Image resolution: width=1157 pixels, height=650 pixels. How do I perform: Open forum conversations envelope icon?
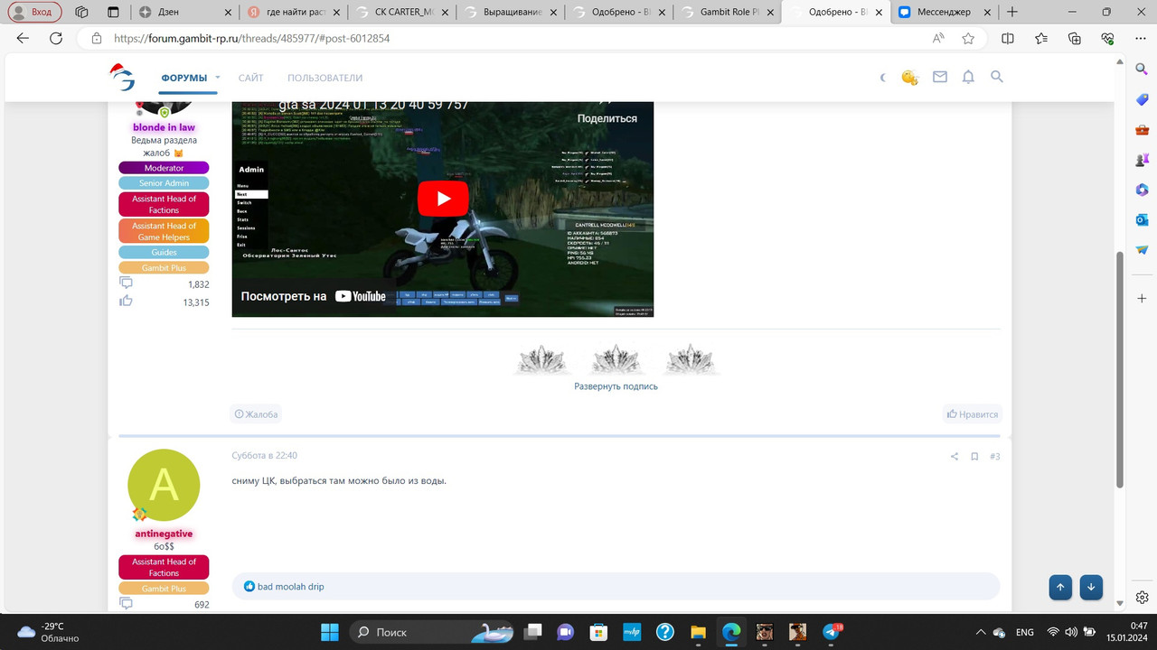pos(940,78)
